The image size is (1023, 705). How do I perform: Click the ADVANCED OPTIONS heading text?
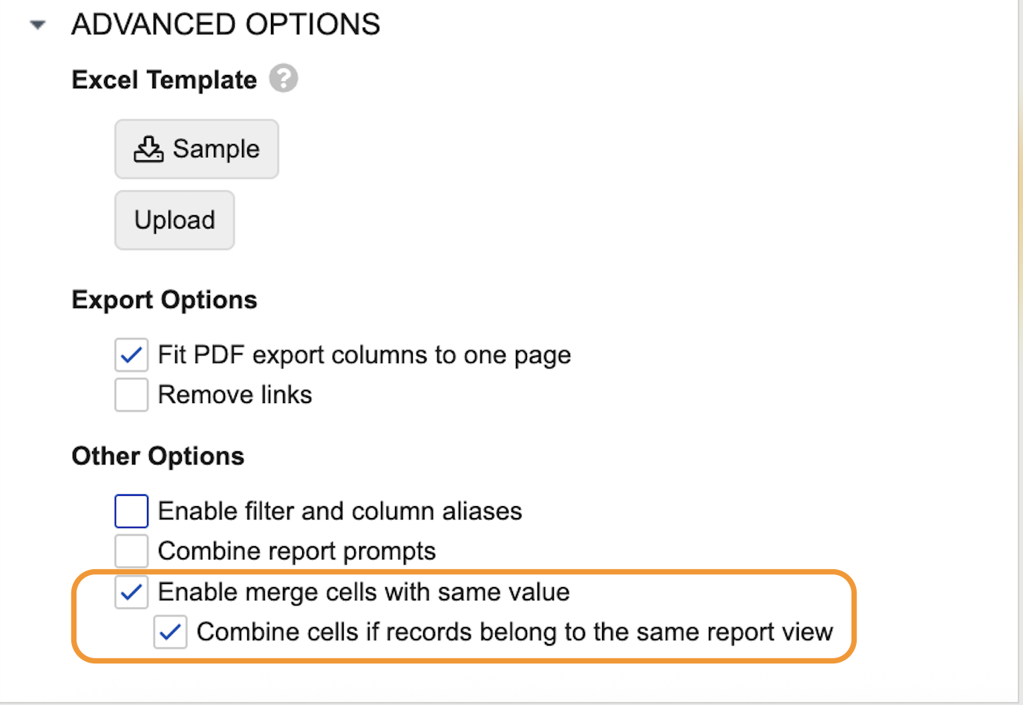(226, 24)
